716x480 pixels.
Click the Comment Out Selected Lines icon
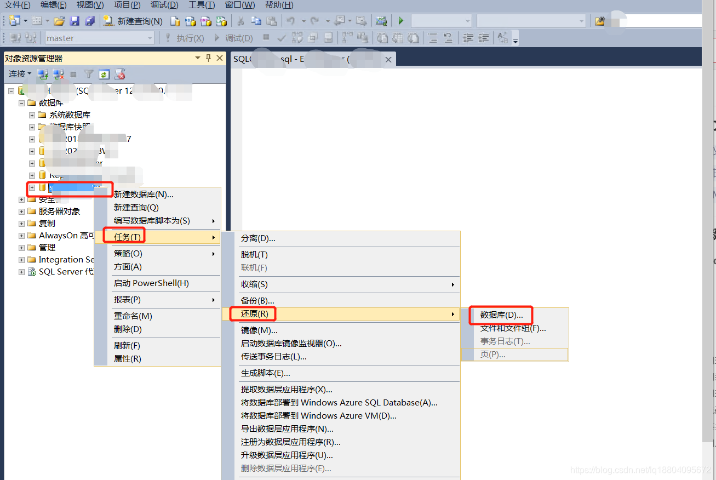(432, 38)
